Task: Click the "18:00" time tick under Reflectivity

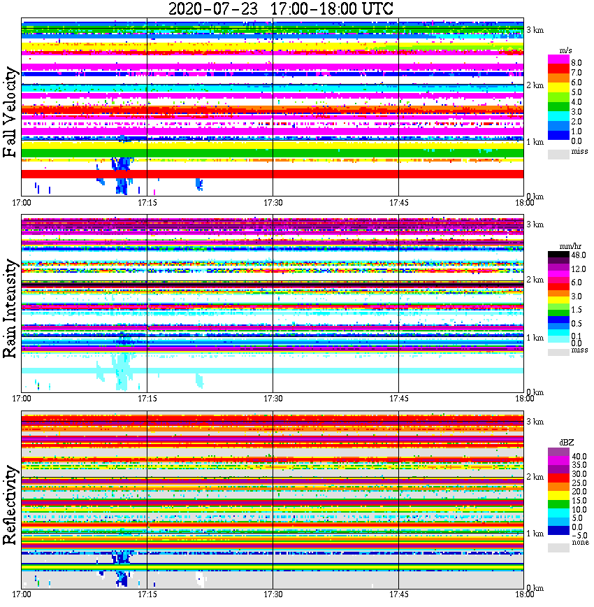Action: click(525, 594)
